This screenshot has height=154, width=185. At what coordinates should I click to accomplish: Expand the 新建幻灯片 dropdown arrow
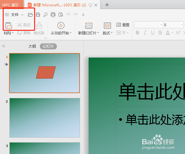tap(98, 33)
